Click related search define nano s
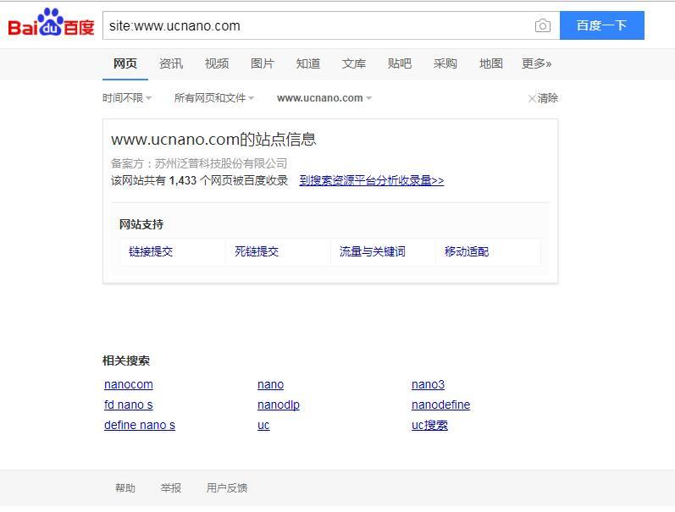This screenshot has height=512, width=675. 140,425
